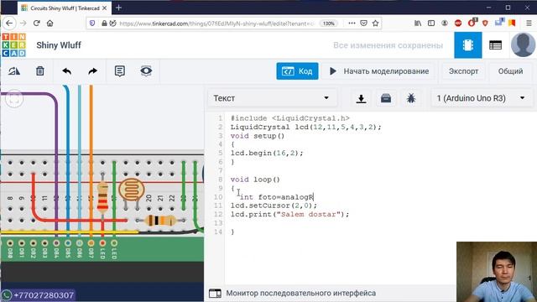This screenshot has height=302, width=537.
Task: Rename the project Shiny Wluff
Action: [59, 45]
